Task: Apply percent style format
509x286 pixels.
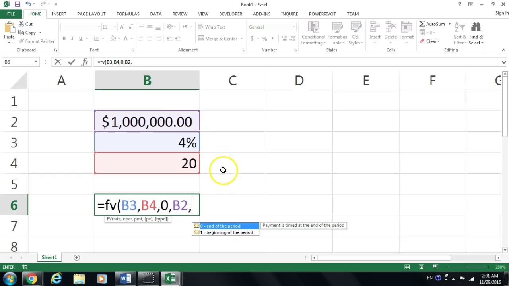Action: point(264,39)
